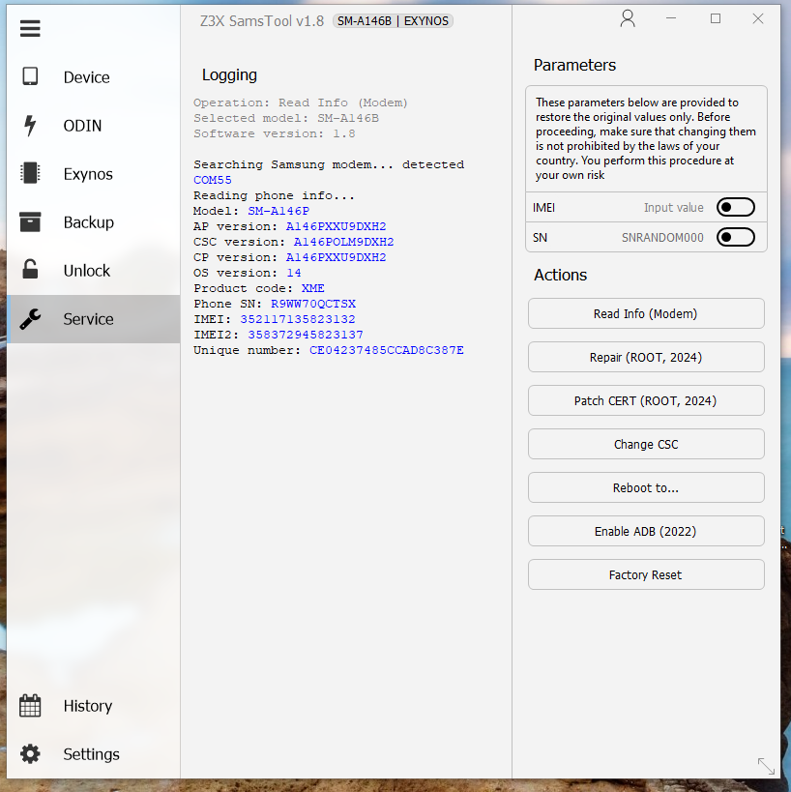This screenshot has height=792, width=791.
Task: Minimize the SamsTool window
Action: 671,18
